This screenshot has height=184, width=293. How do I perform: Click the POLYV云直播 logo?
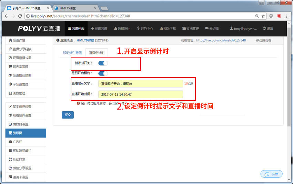(39, 29)
